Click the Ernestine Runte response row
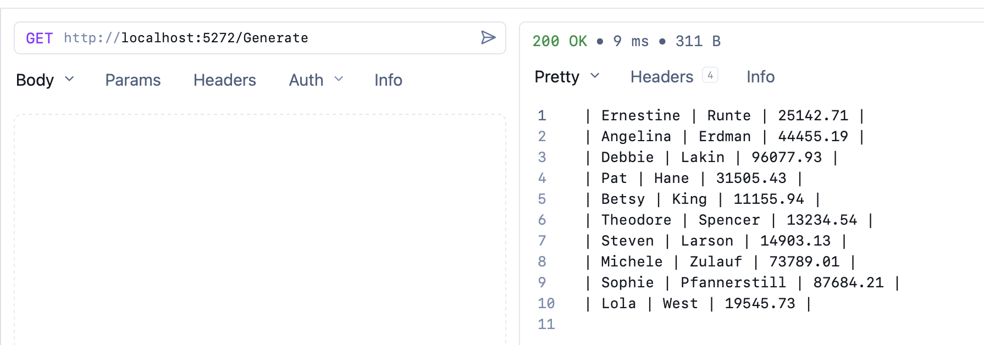Viewport: 984px width, 345px height. click(x=725, y=115)
